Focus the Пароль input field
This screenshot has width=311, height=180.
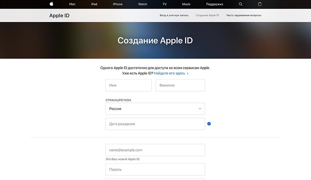click(x=155, y=170)
